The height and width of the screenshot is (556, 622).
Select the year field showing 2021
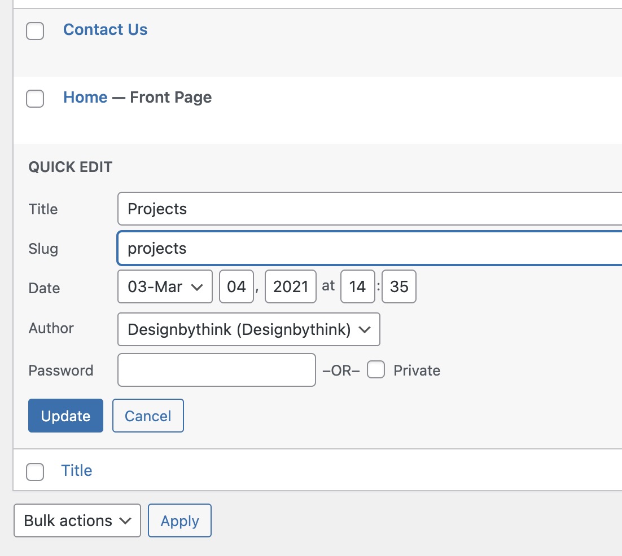tap(290, 287)
